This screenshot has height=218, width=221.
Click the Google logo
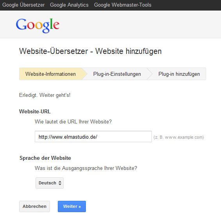click(x=37, y=25)
